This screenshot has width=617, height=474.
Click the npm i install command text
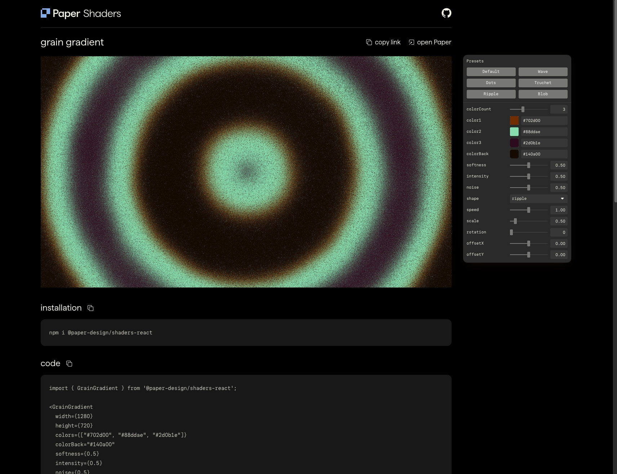101,333
